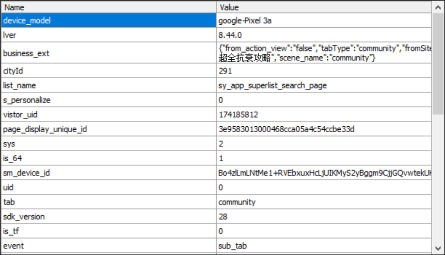The image size is (445, 255).
Task: Select the sdk_version name cell
Action: (x=109, y=217)
